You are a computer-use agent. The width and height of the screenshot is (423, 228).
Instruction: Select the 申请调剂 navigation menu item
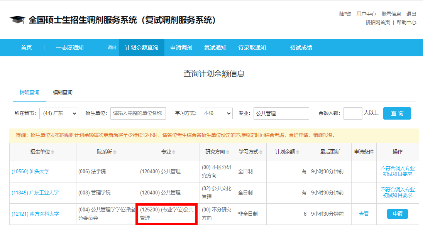pyautogui.click(x=181, y=47)
